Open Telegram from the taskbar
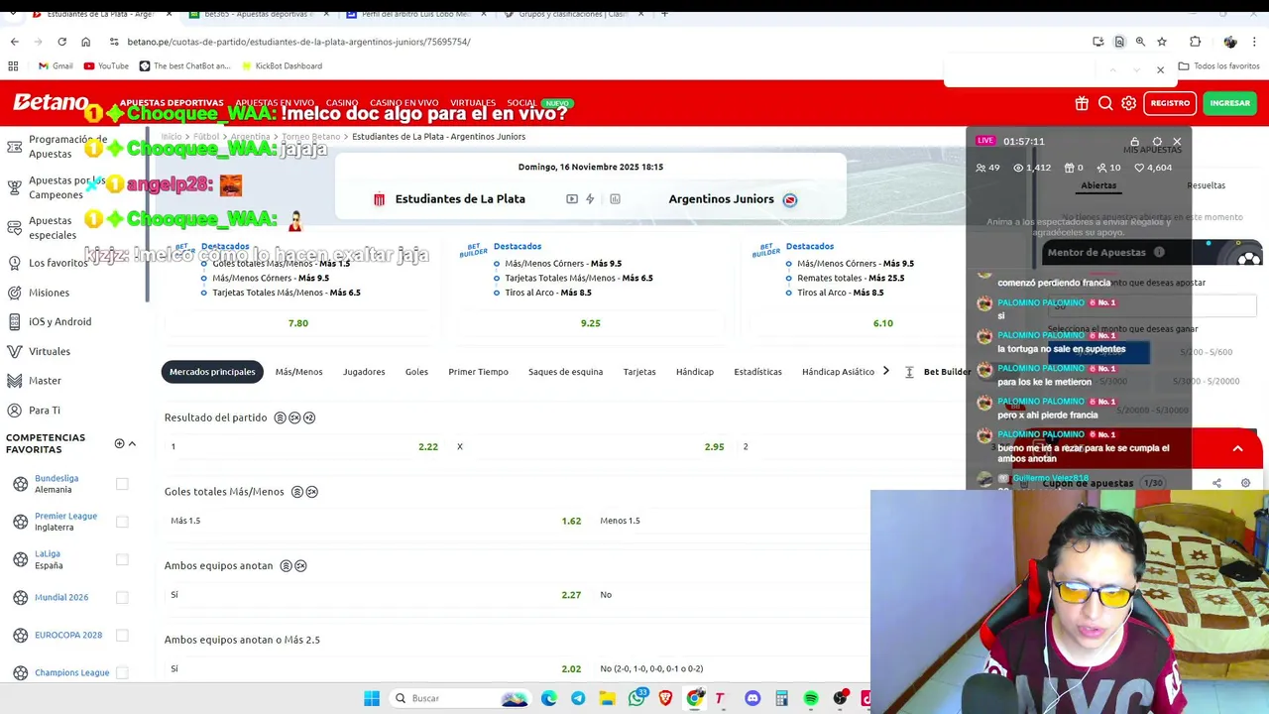1269x714 pixels. [x=578, y=698]
